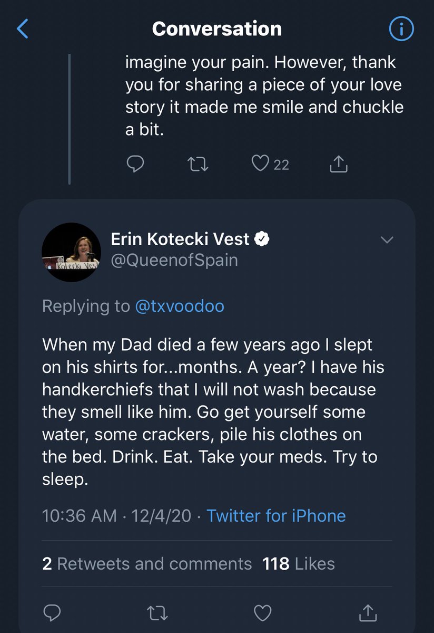Viewport: 434px width, 633px height.
Task: Tap the verified badge beside Erin's name
Action: [262, 239]
